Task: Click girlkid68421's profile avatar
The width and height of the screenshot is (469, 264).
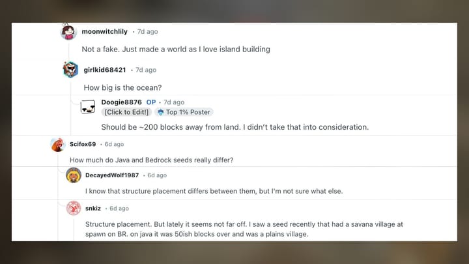Action: (70, 70)
